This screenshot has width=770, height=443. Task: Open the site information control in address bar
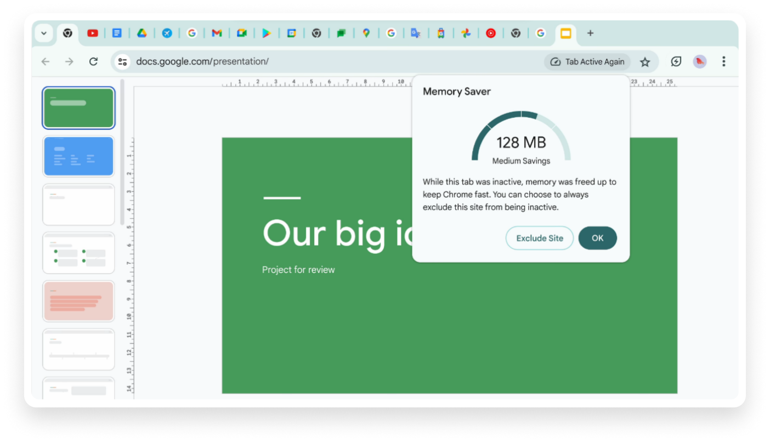pos(123,62)
